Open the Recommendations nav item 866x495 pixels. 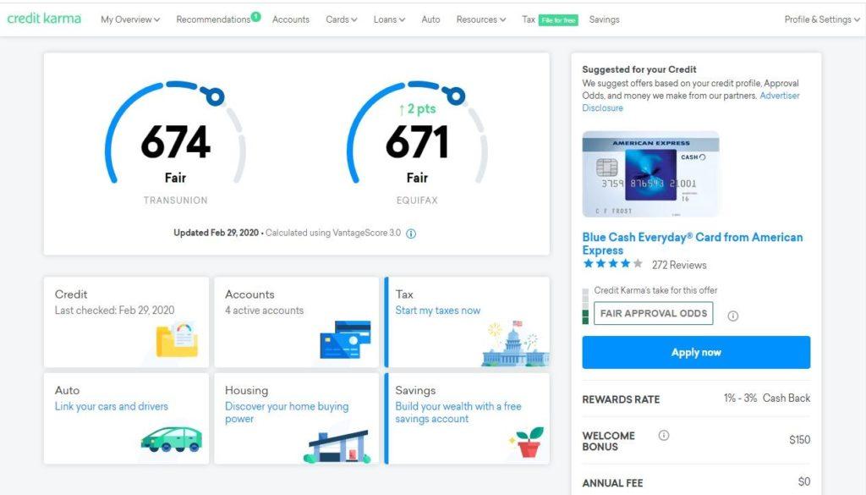pos(213,19)
